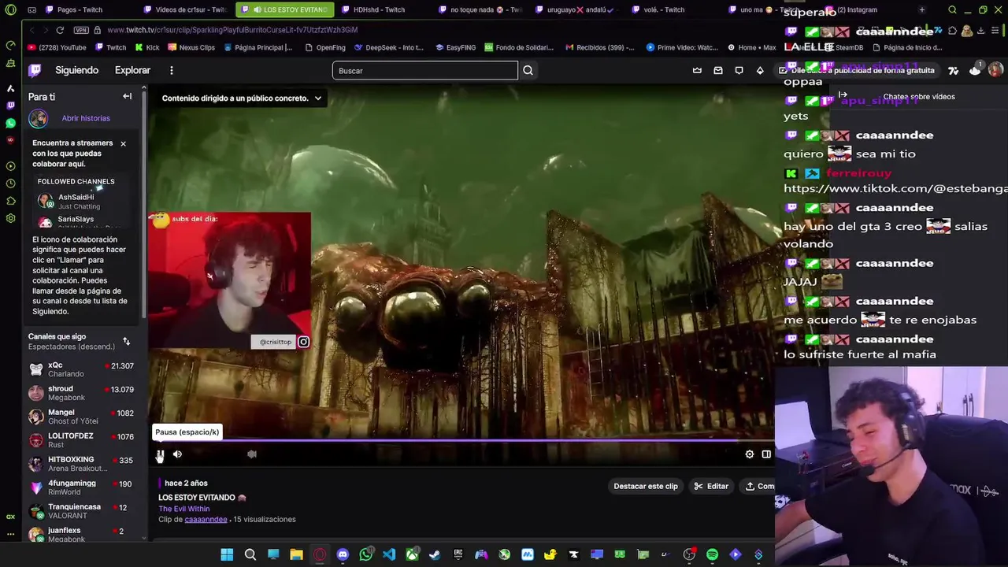
Task: Click the Editar clip button
Action: (x=711, y=486)
